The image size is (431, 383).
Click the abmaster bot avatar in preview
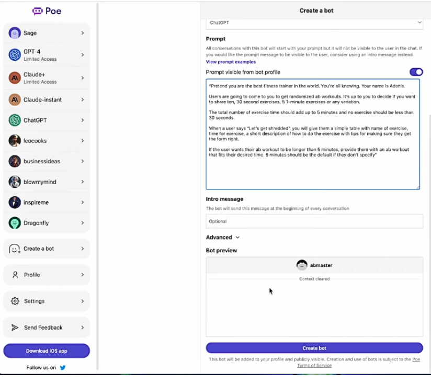click(302, 265)
